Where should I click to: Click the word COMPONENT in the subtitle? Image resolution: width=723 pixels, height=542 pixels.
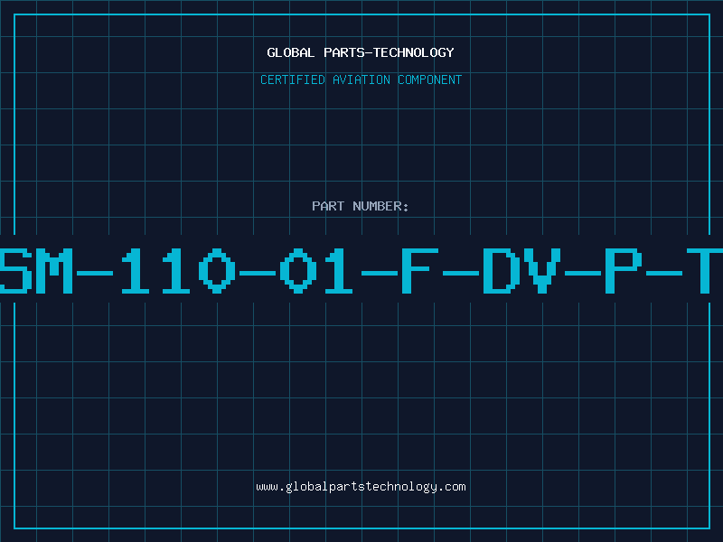(430, 79)
